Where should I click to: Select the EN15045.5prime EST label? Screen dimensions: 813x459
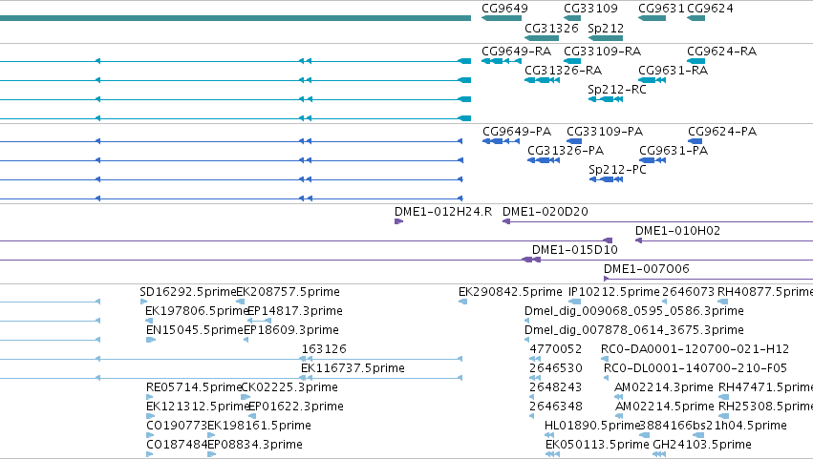tap(195, 330)
